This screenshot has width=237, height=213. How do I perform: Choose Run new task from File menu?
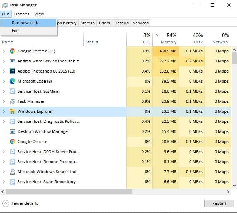28,23
